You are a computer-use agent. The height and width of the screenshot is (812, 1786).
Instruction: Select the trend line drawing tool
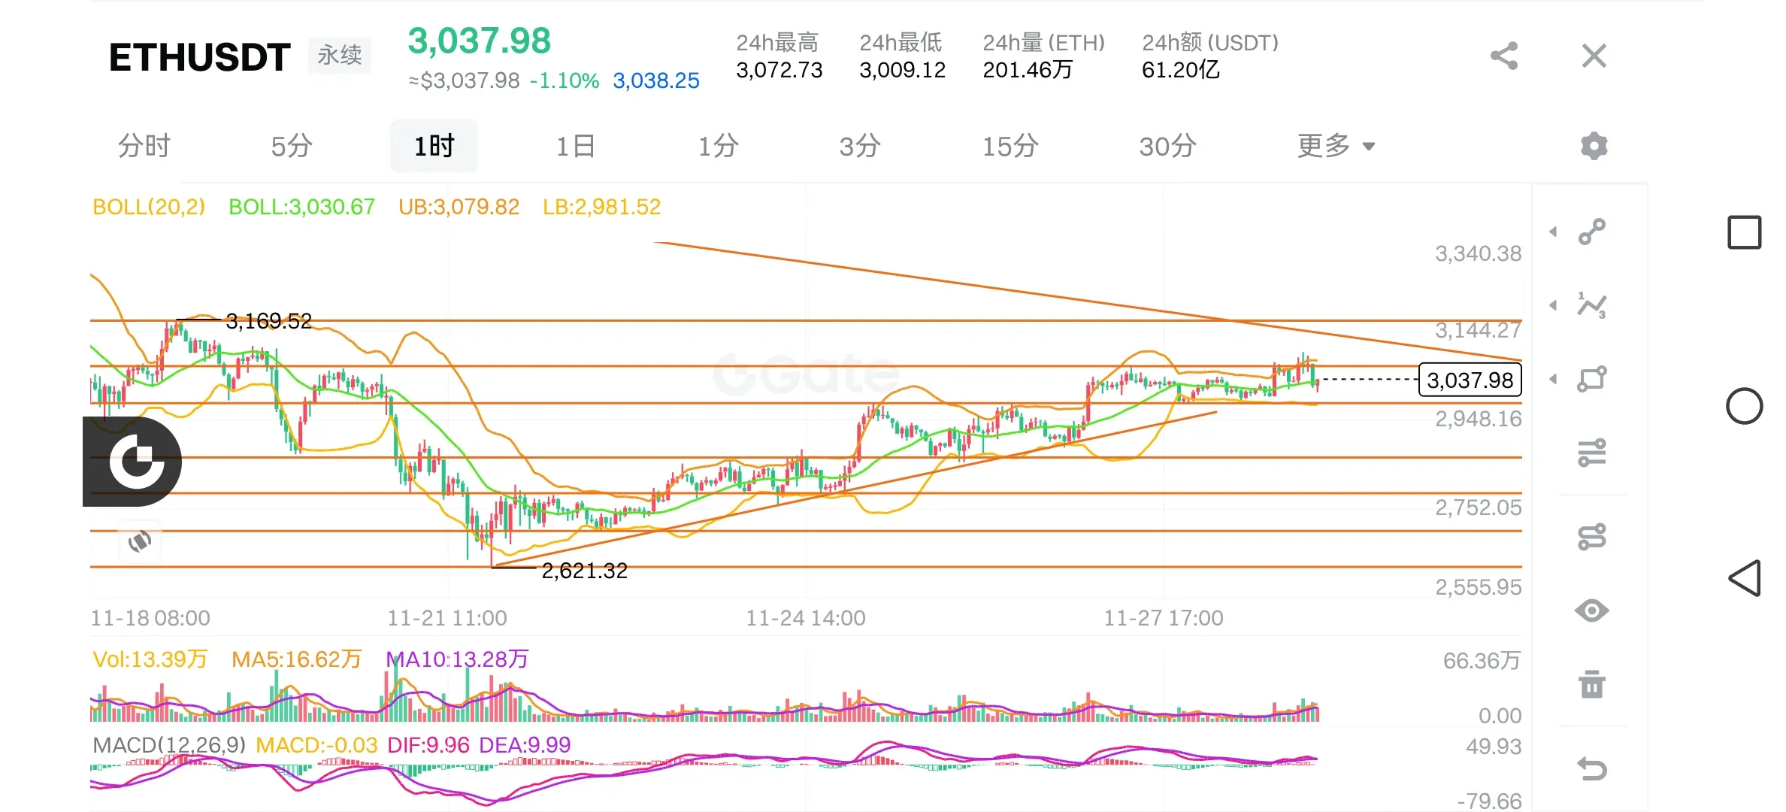coord(1591,232)
